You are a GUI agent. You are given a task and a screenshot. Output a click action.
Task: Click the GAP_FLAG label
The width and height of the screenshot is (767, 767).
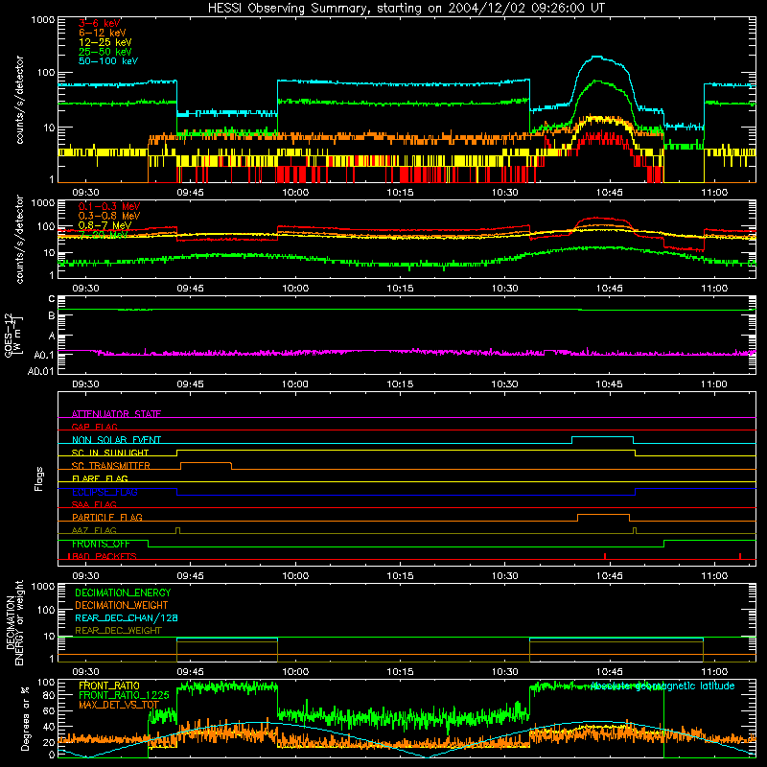[94, 427]
